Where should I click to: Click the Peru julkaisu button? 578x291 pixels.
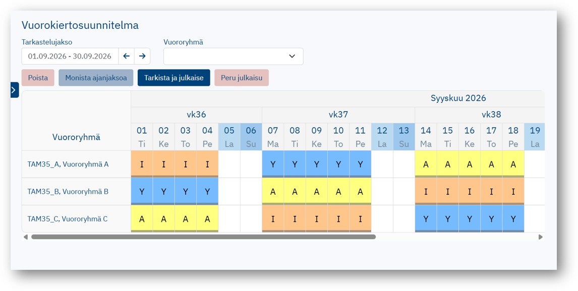242,78
